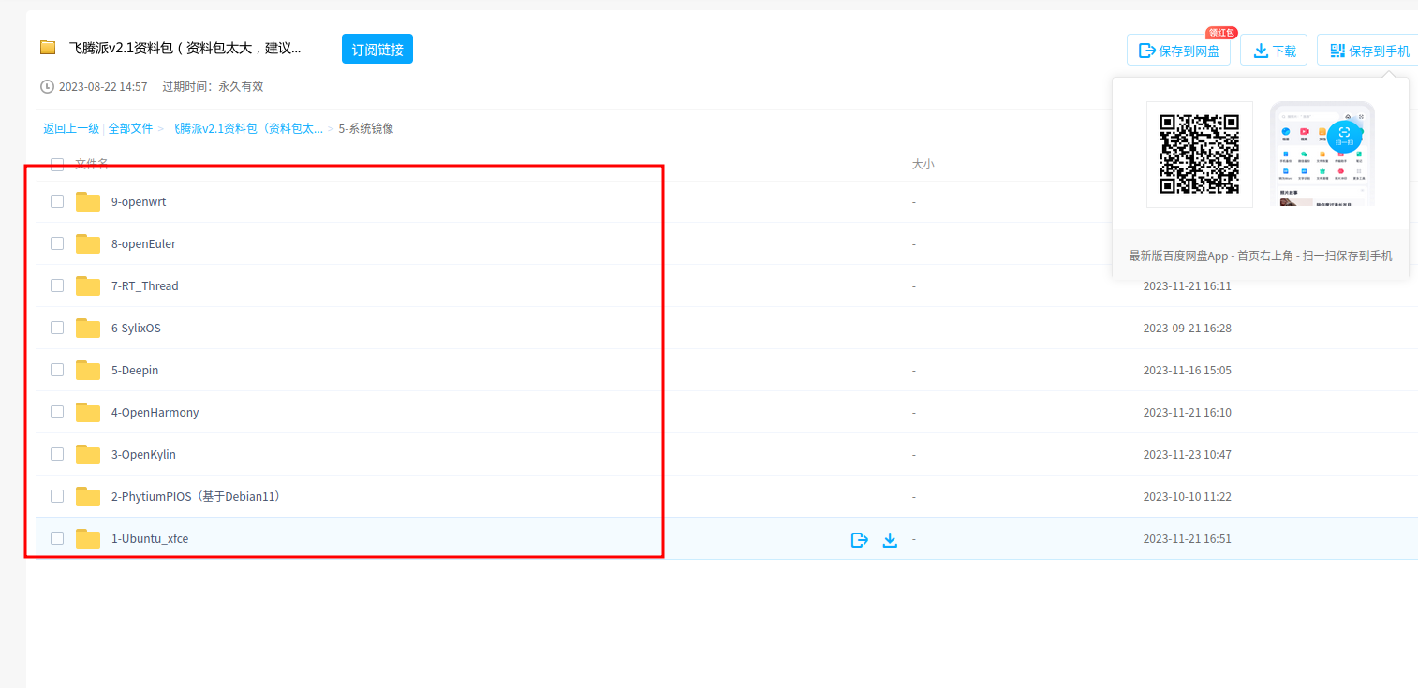The width and height of the screenshot is (1418, 688).
Task: Click the 2023-11-21 16:11 date cell
Action: click(x=1187, y=285)
